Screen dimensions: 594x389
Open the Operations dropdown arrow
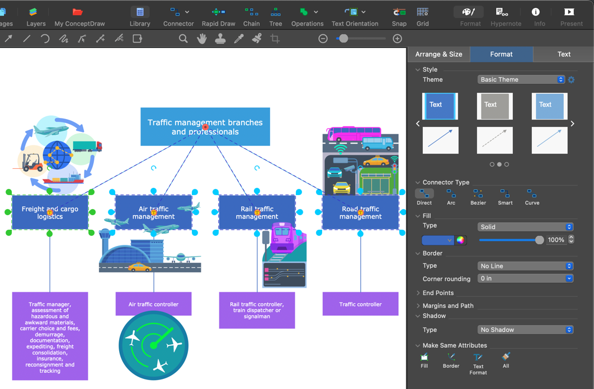click(316, 12)
